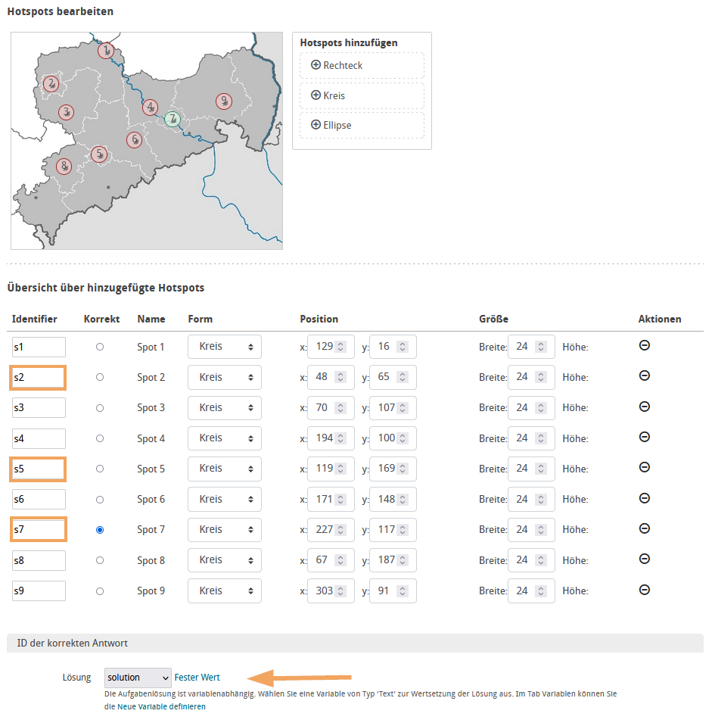Delete the Spot 4 hotspot row
Image resolution: width=712 pixels, height=723 pixels.
point(644,438)
